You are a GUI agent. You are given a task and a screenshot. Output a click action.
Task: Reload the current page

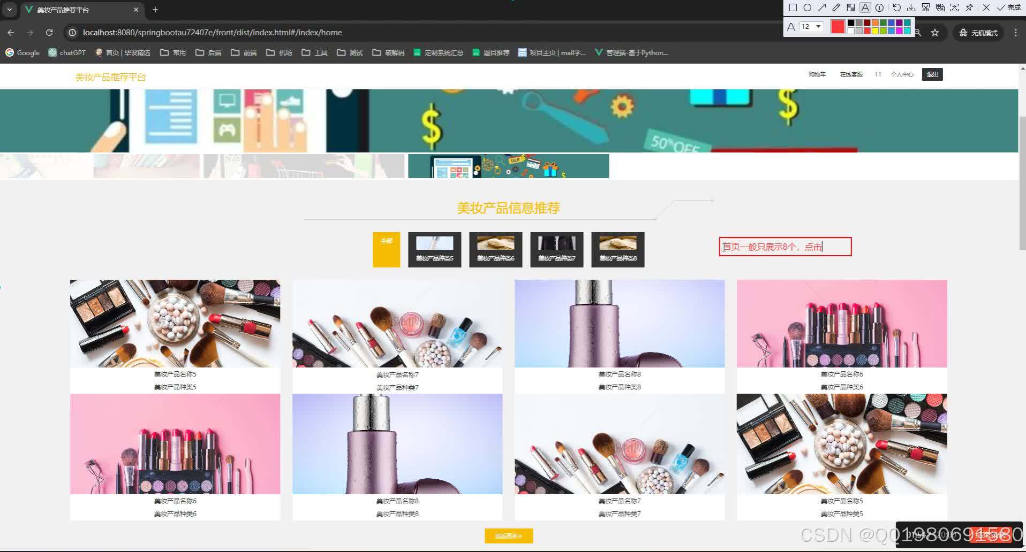point(49,33)
